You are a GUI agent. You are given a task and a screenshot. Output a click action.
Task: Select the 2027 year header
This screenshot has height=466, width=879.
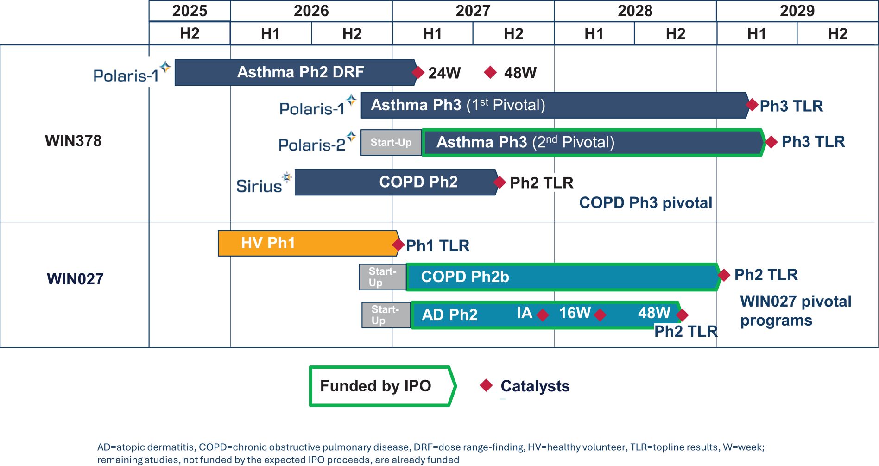[x=473, y=11]
